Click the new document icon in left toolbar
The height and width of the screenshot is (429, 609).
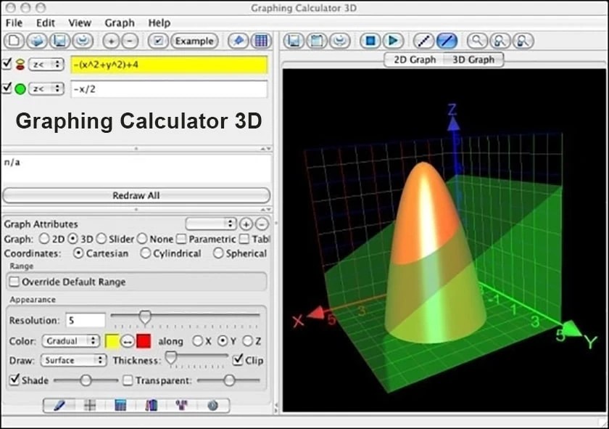tap(14, 41)
